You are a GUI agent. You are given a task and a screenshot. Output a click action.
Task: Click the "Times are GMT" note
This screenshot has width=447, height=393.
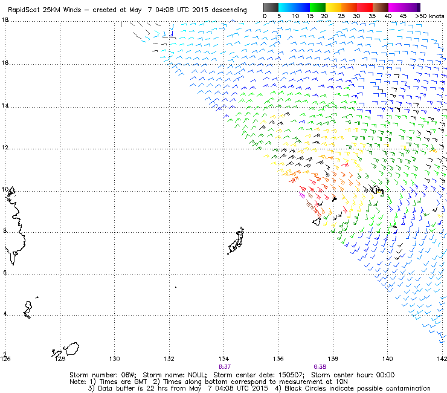[x=123, y=382]
